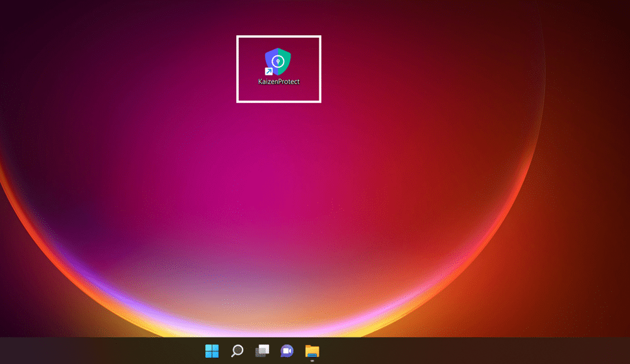630x364 pixels.
Task: Click the far left end of the taskbar
Action: point(5,351)
